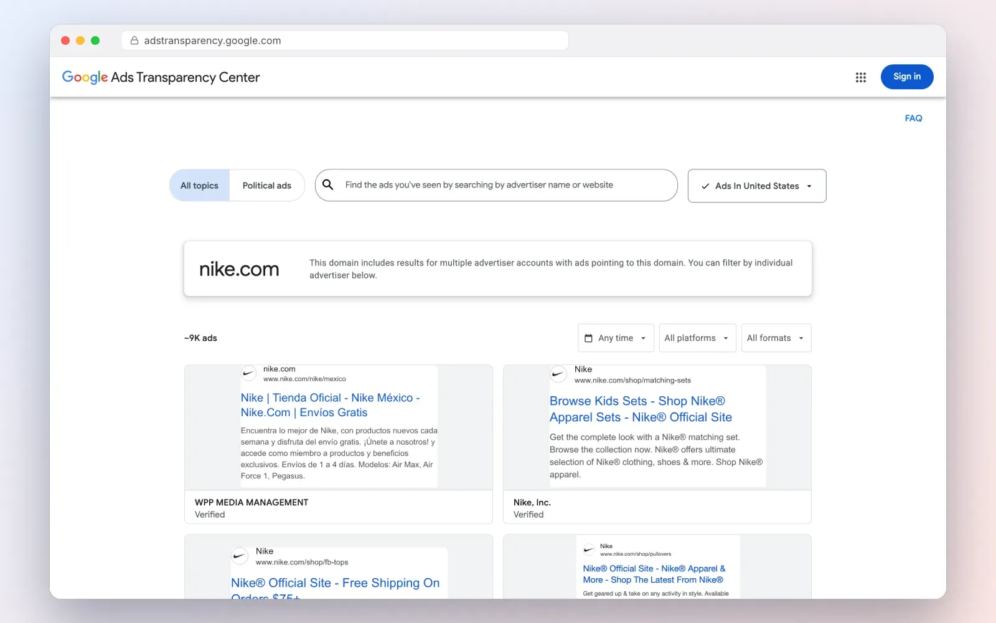Click WPP MEDIA MANAGEMENT advertiser name

click(x=251, y=502)
